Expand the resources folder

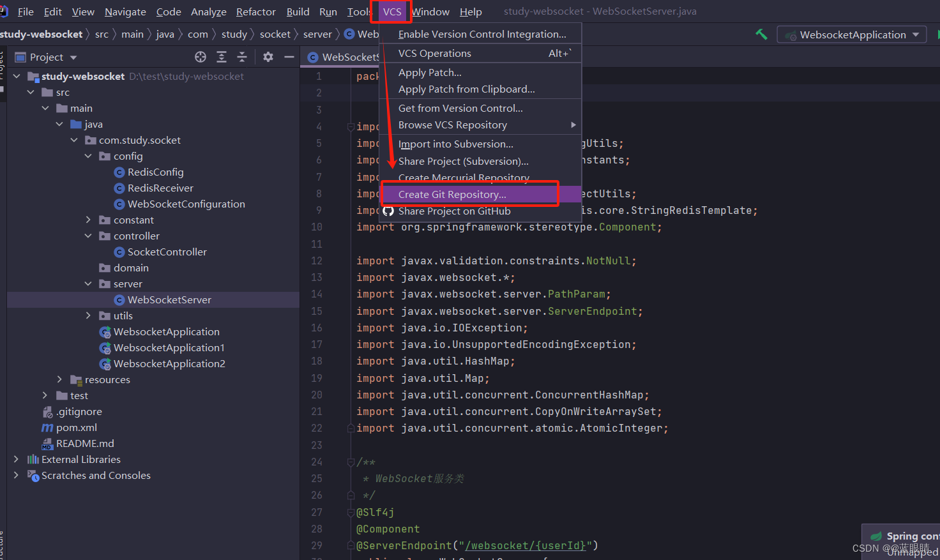(x=59, y=379)
